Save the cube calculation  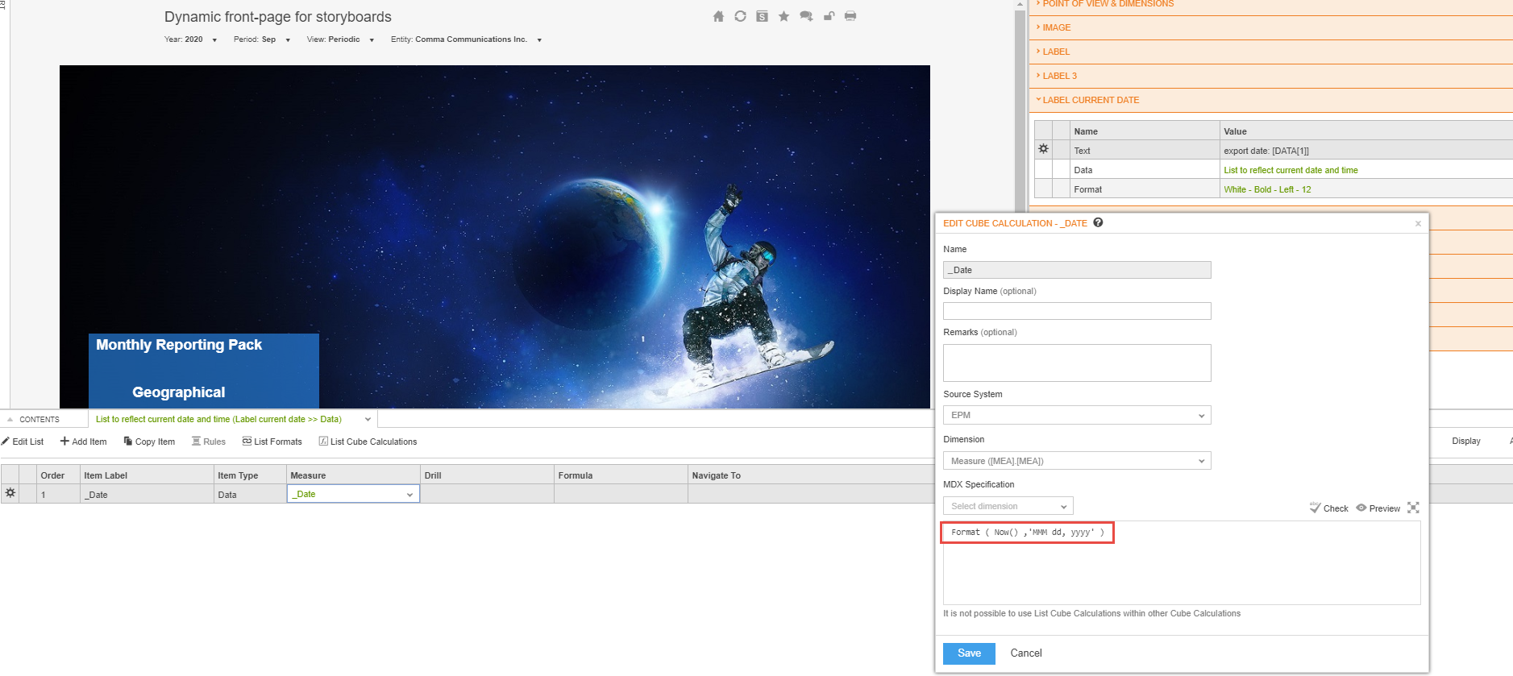[969, 653]
